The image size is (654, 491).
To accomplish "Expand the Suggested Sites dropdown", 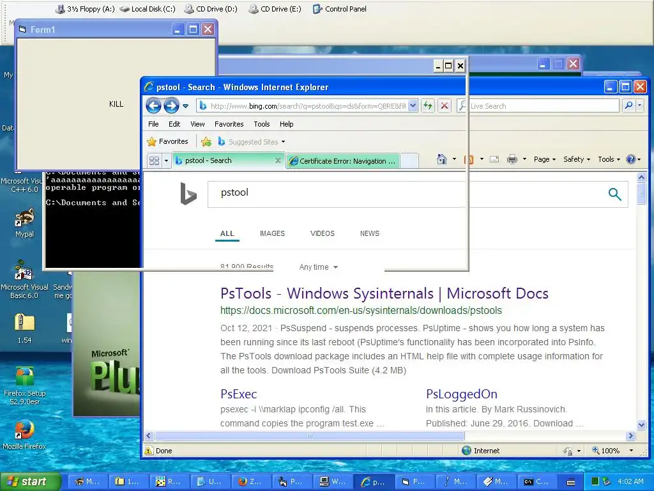I will (x=283, y=141).
